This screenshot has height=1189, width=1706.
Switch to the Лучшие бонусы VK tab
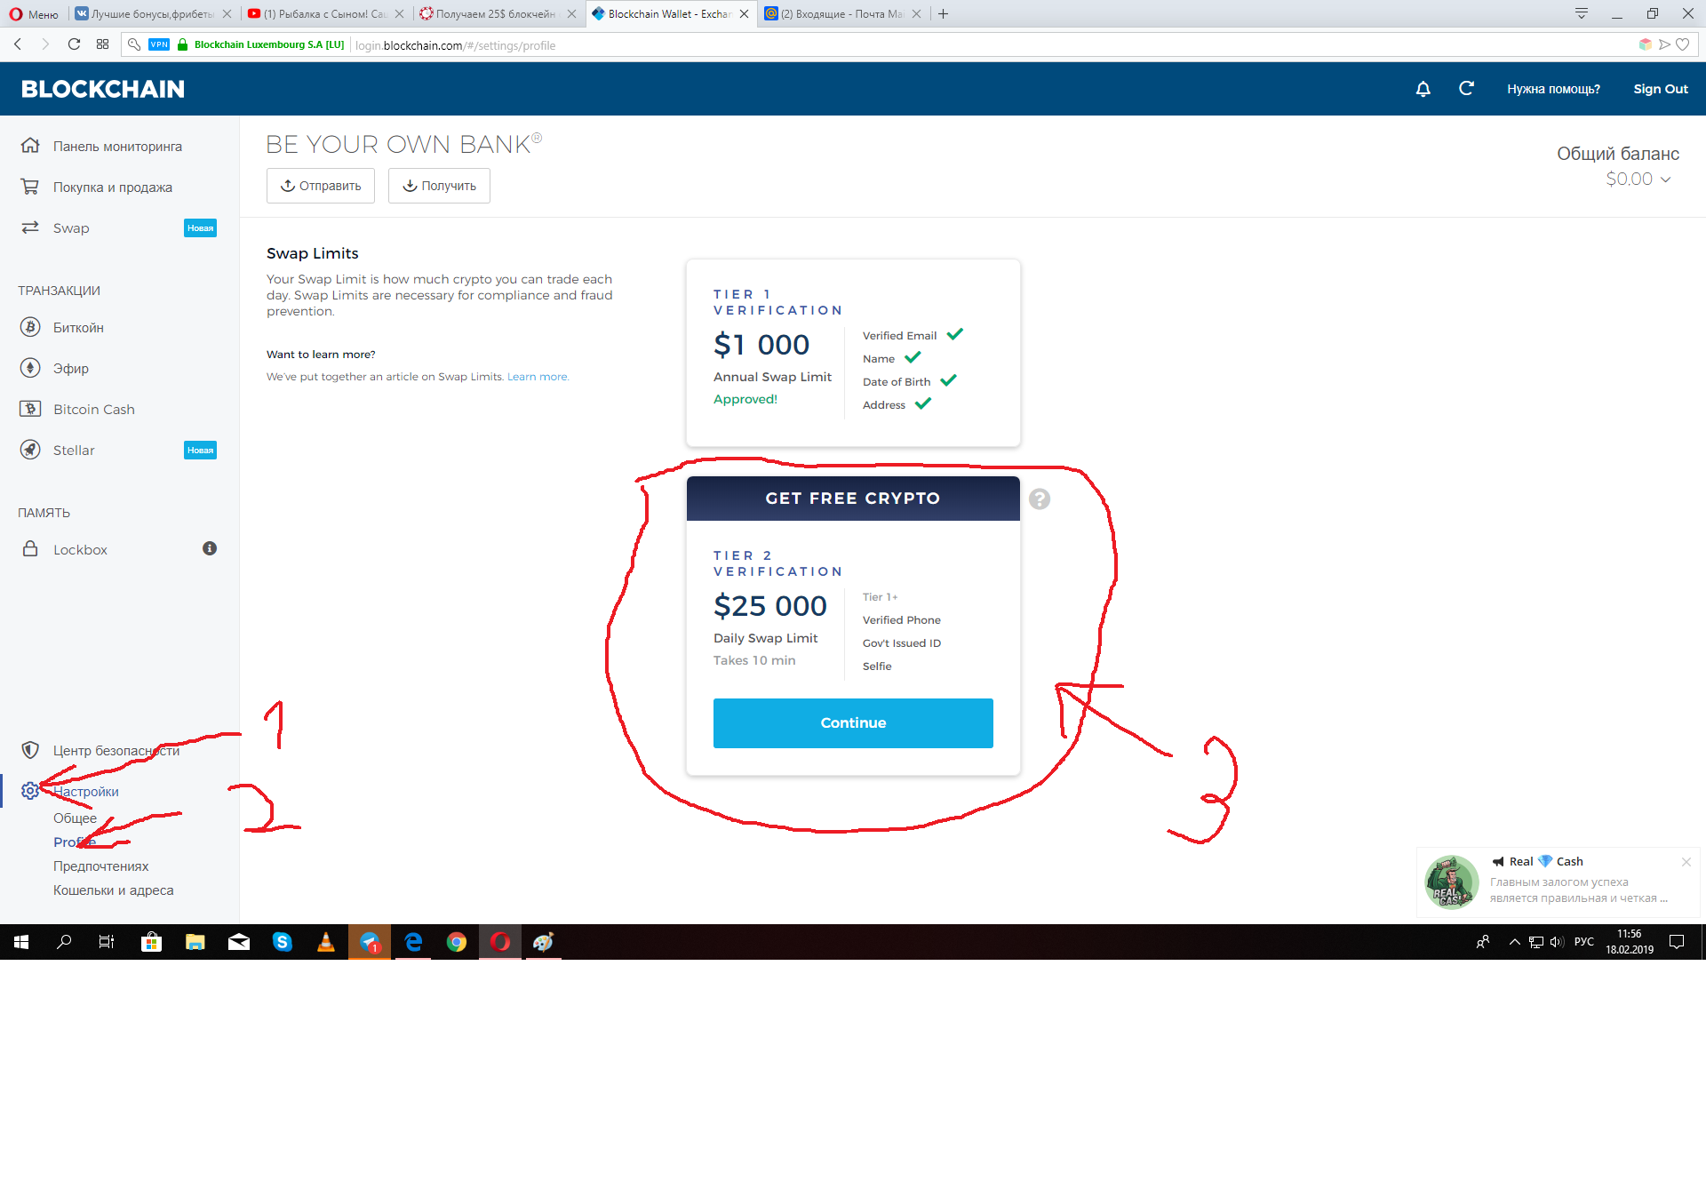coord(154,13)
